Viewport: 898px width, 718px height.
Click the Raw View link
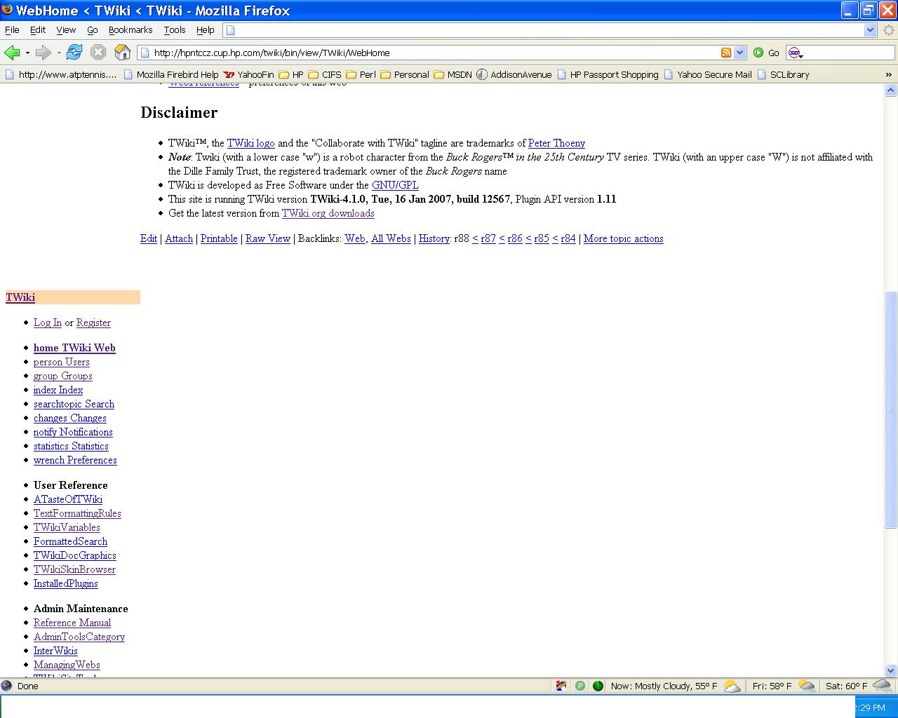coord(267,238)
